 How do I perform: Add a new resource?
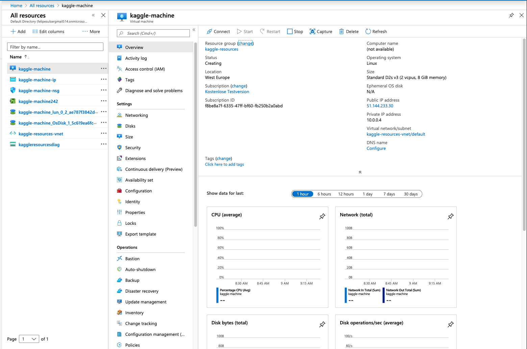18,31
